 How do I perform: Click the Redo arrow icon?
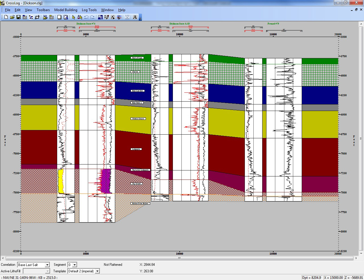(92, 17)
